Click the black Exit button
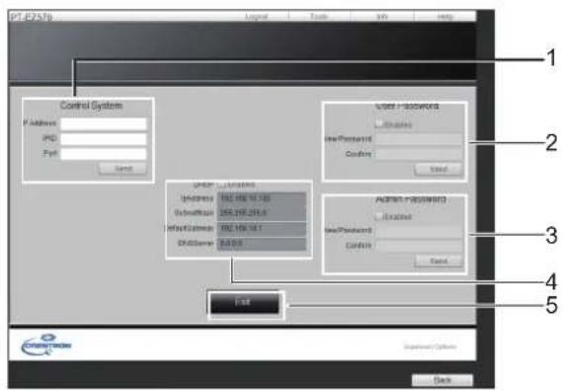 pos(244,303)
